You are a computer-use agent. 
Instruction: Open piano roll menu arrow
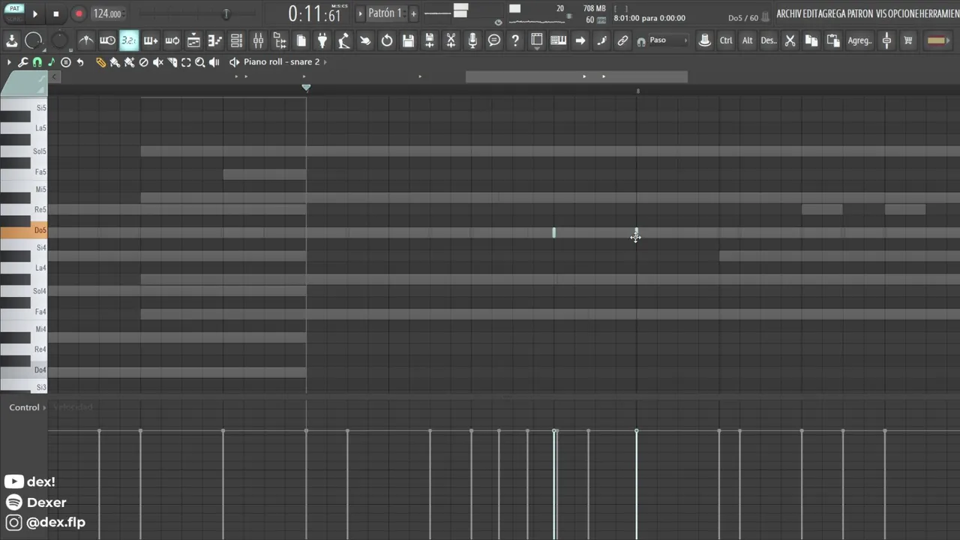[9, 62]
